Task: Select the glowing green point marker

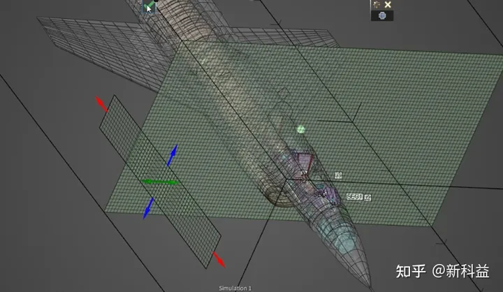Action: click(301, 129)
